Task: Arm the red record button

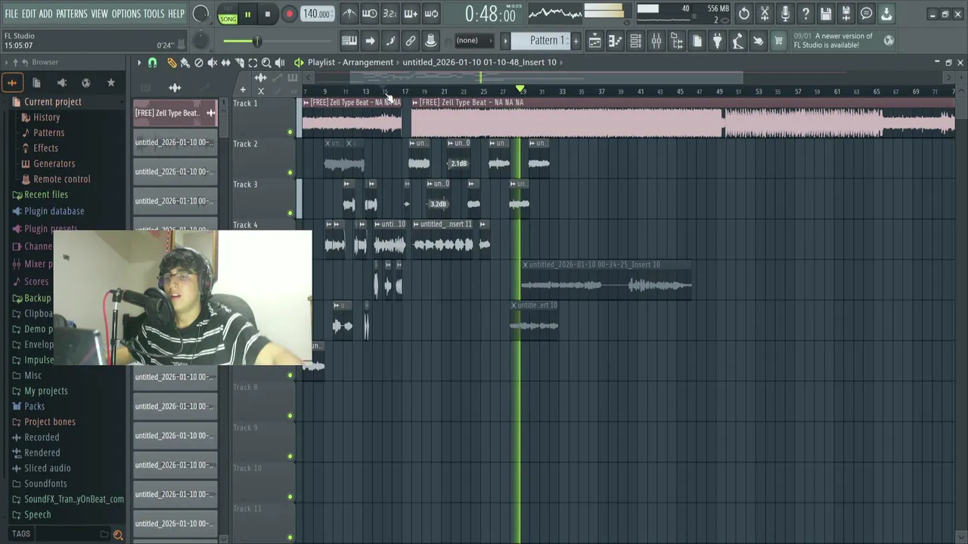Action: (x=289, y=14)
